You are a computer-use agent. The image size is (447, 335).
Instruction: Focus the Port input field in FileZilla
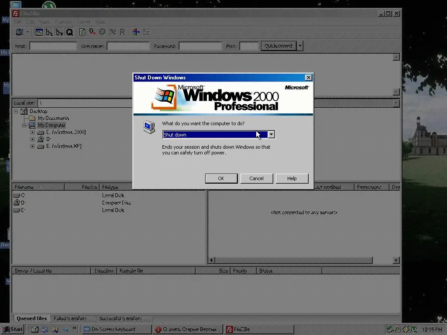point(249,46)
